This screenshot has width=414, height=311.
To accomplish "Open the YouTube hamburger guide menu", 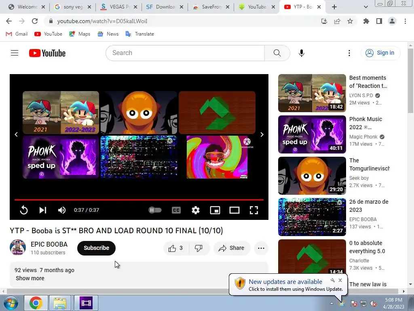I will tap(15, 53).
